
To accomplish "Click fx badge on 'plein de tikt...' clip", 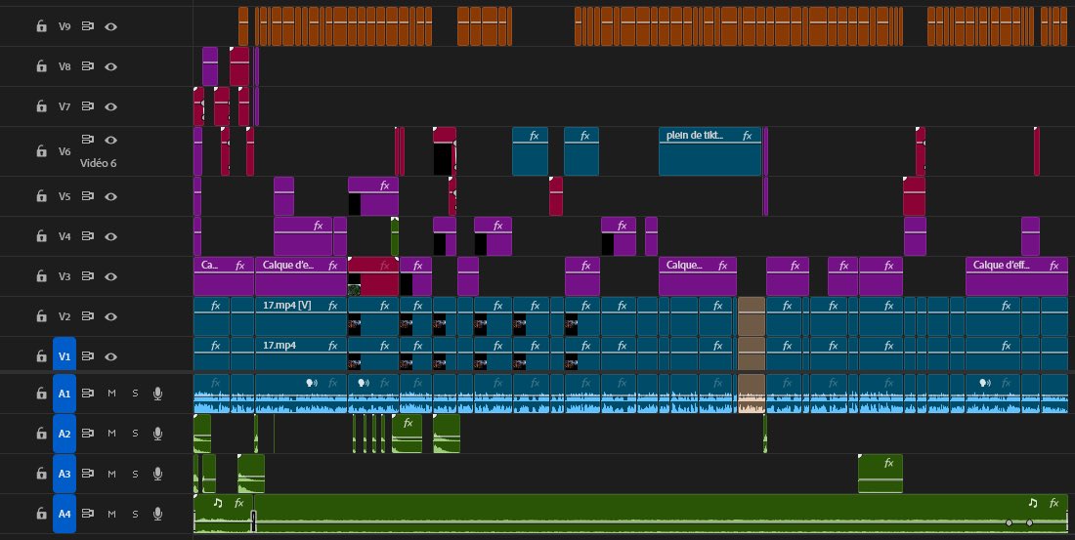I will coord(748,136).
